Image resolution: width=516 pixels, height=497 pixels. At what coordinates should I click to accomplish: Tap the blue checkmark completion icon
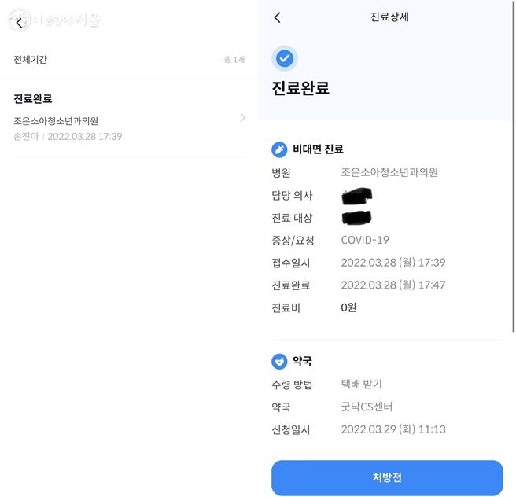click(x=285, y=58)
